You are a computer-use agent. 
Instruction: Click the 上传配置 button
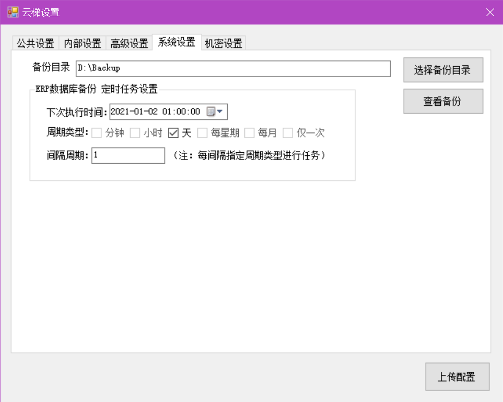(457, 377)
